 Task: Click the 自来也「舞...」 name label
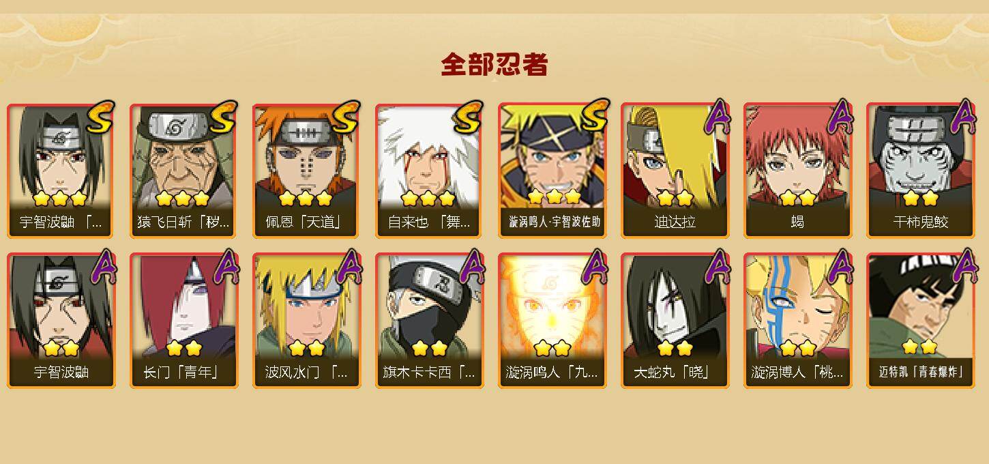[x=430, y=222]
